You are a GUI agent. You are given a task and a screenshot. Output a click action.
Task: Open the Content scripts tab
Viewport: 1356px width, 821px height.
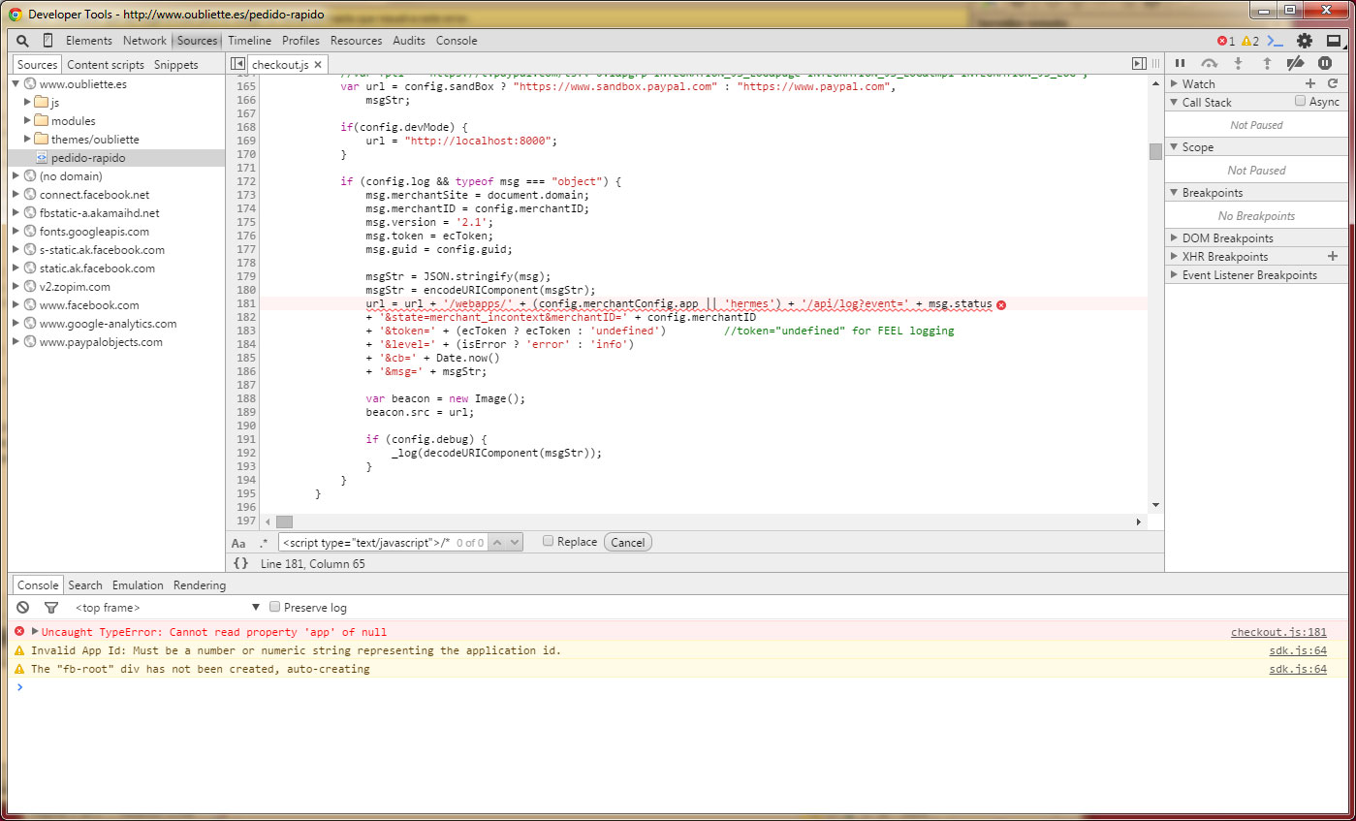click(106, 65)
